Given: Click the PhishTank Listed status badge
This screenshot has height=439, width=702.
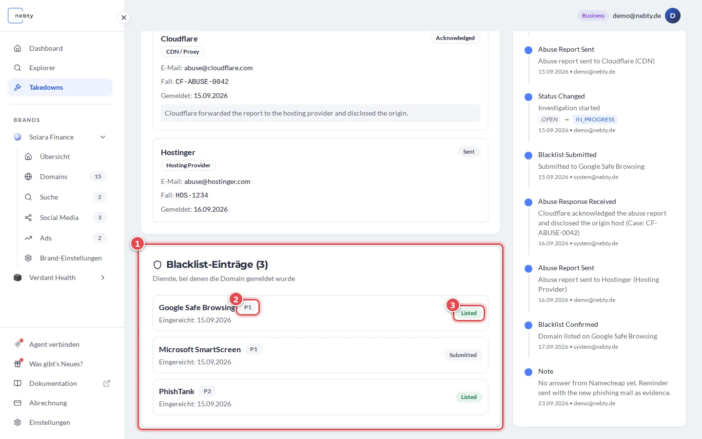Looking at the screenshot, I should (469, 397).
